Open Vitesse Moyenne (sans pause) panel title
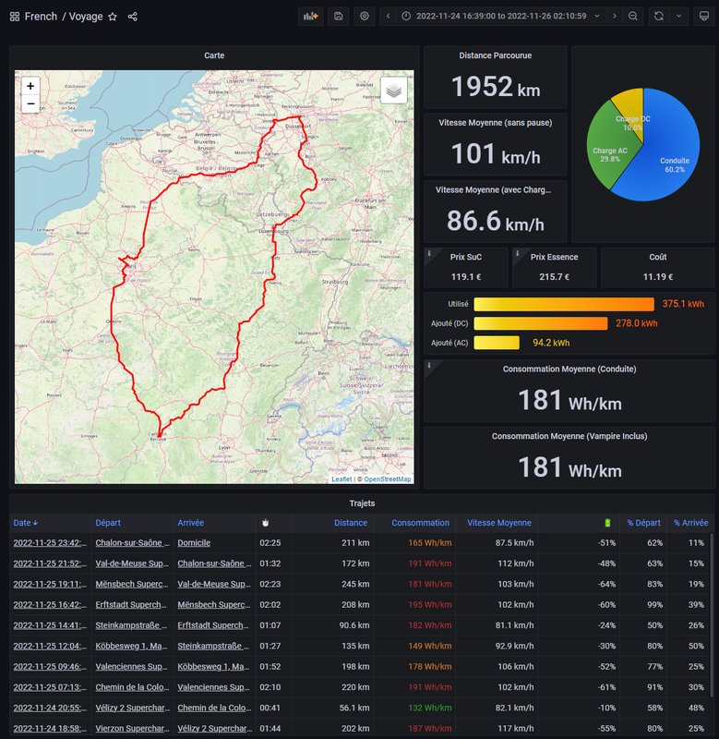Screen dimensions: 719x739 tap(496, 123)
